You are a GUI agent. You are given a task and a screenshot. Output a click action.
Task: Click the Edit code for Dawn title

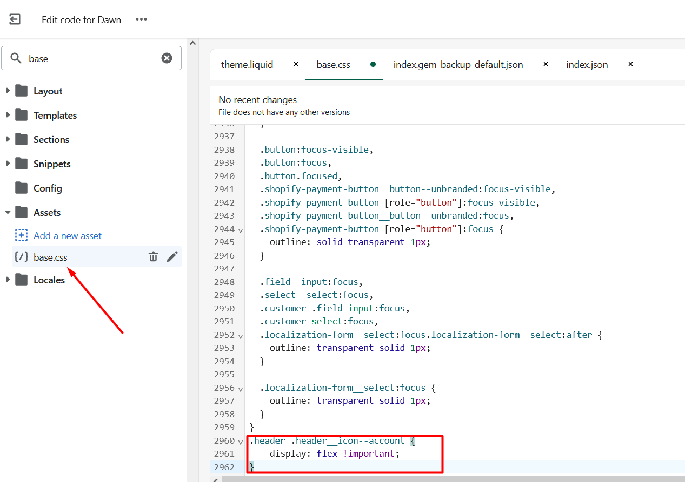click(x=82, y=20)
